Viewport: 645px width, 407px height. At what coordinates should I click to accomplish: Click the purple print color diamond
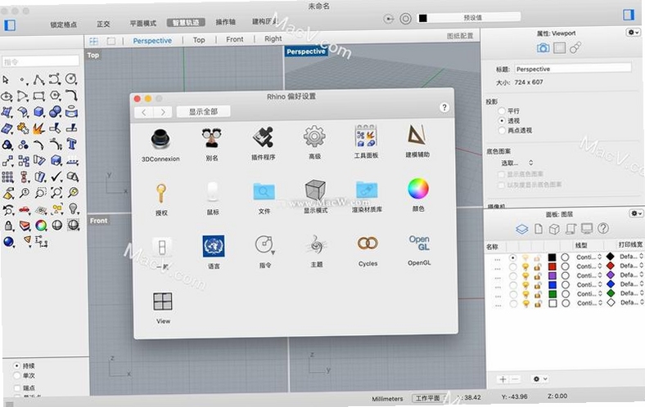pos(611,275)
